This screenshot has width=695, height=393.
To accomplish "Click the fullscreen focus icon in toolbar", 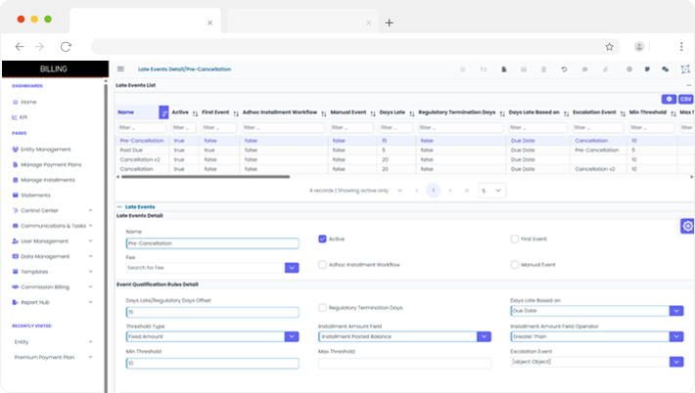I will click(x=685, y=69).
